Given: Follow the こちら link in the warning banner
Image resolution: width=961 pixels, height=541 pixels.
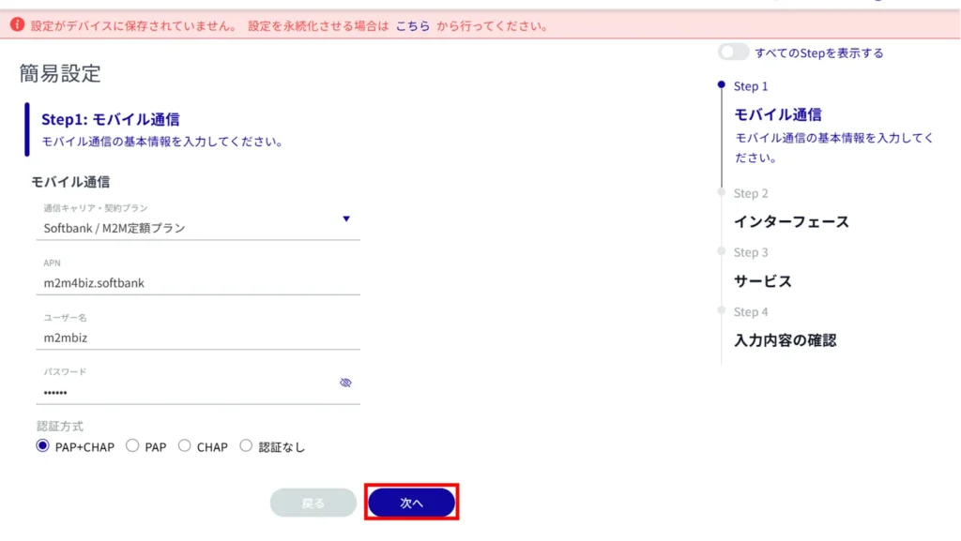Looking at the screenshot, I should [413, 26].
